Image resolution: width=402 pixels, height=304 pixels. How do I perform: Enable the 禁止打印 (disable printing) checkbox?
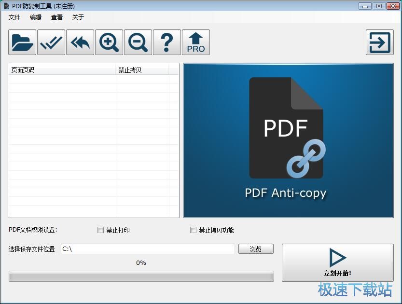(100, 230)
